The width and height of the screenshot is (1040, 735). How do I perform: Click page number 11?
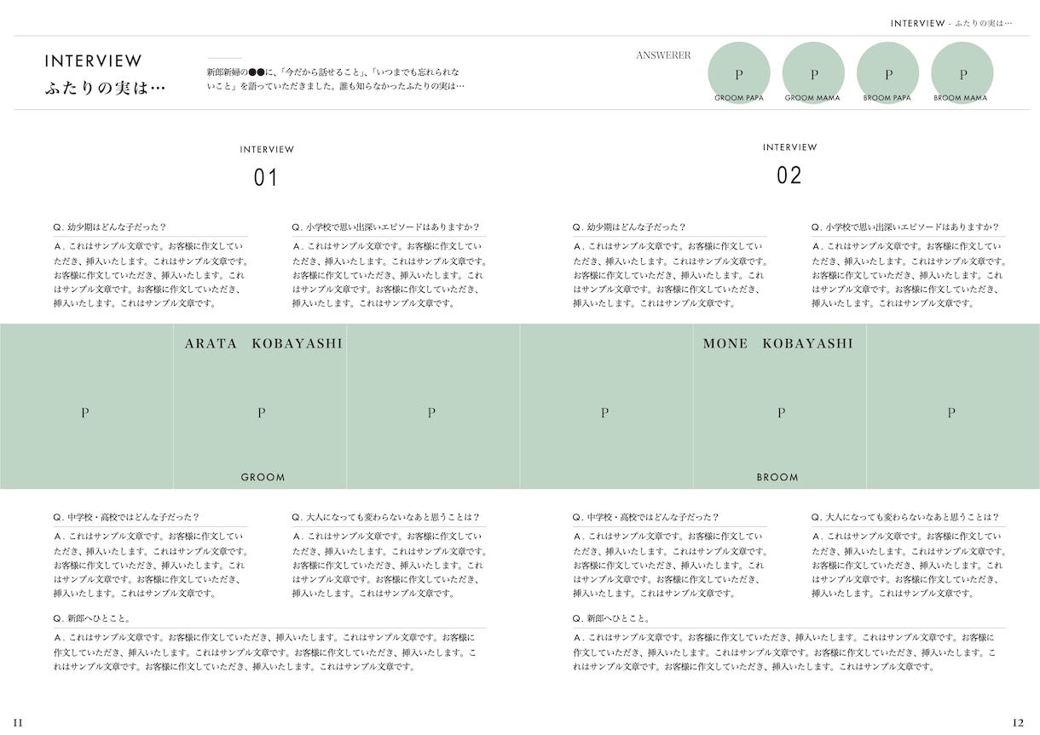[x=18, y=722]
